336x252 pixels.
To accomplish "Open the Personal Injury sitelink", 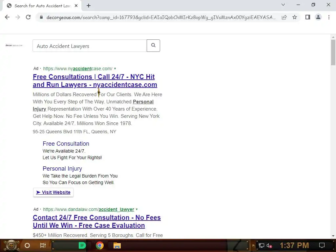I will (62, 169).
